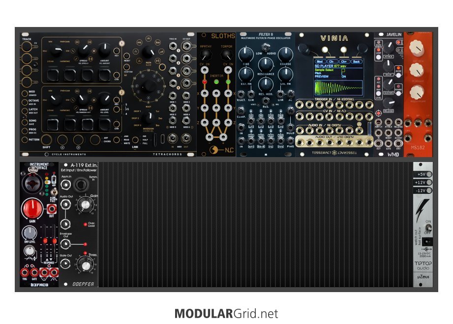This screenshot has height=324, width=453.
Task: Flip the Befaco 48V phantom power switch
Action: [54, 179]
